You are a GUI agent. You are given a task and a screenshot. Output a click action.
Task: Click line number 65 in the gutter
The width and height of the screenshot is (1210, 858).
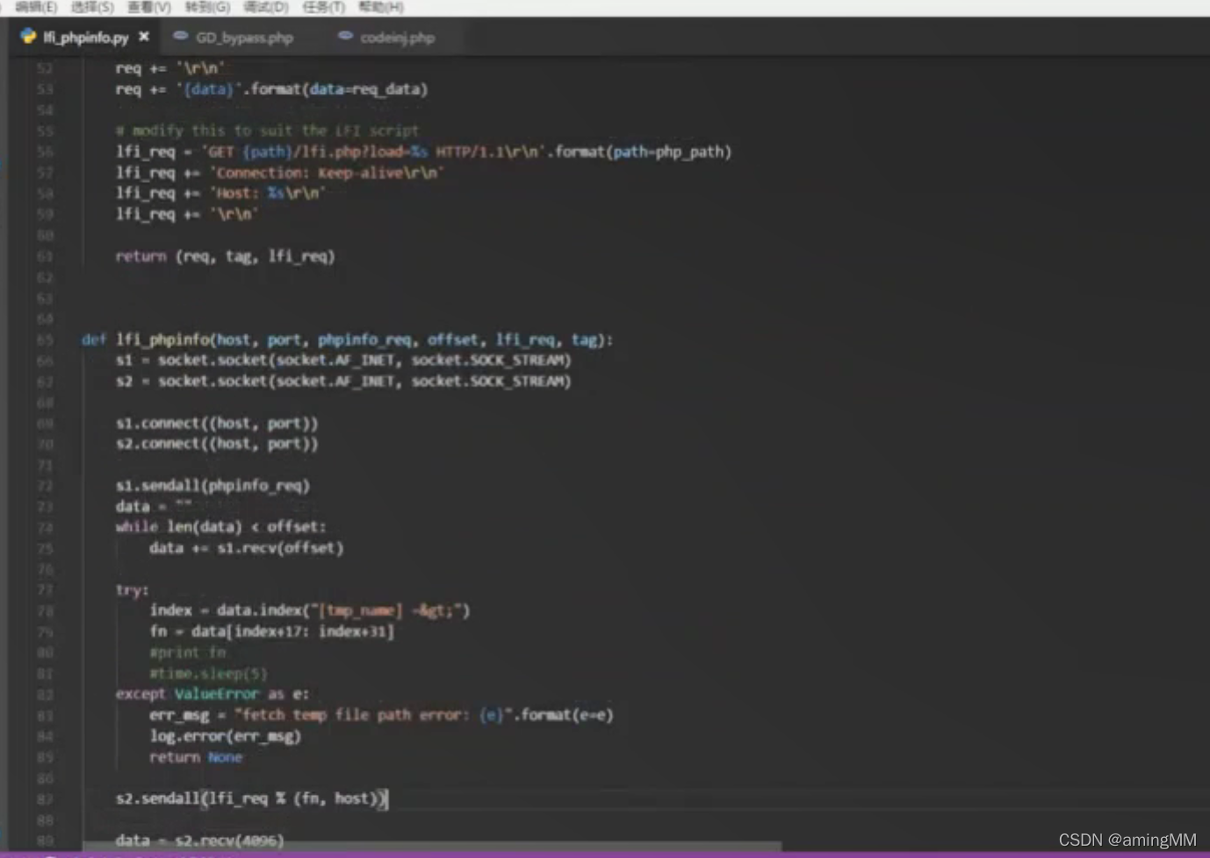(45, 340)
